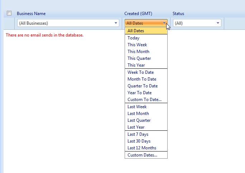Filter by Week To Date
245x173 pixels.
140,72
